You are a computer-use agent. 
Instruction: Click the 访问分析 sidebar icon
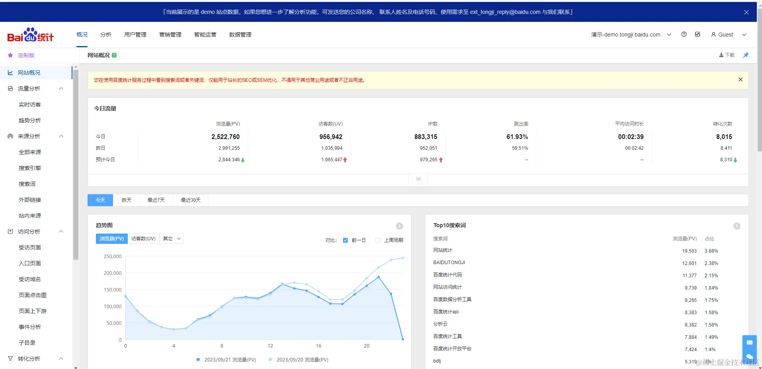[10, 232]
